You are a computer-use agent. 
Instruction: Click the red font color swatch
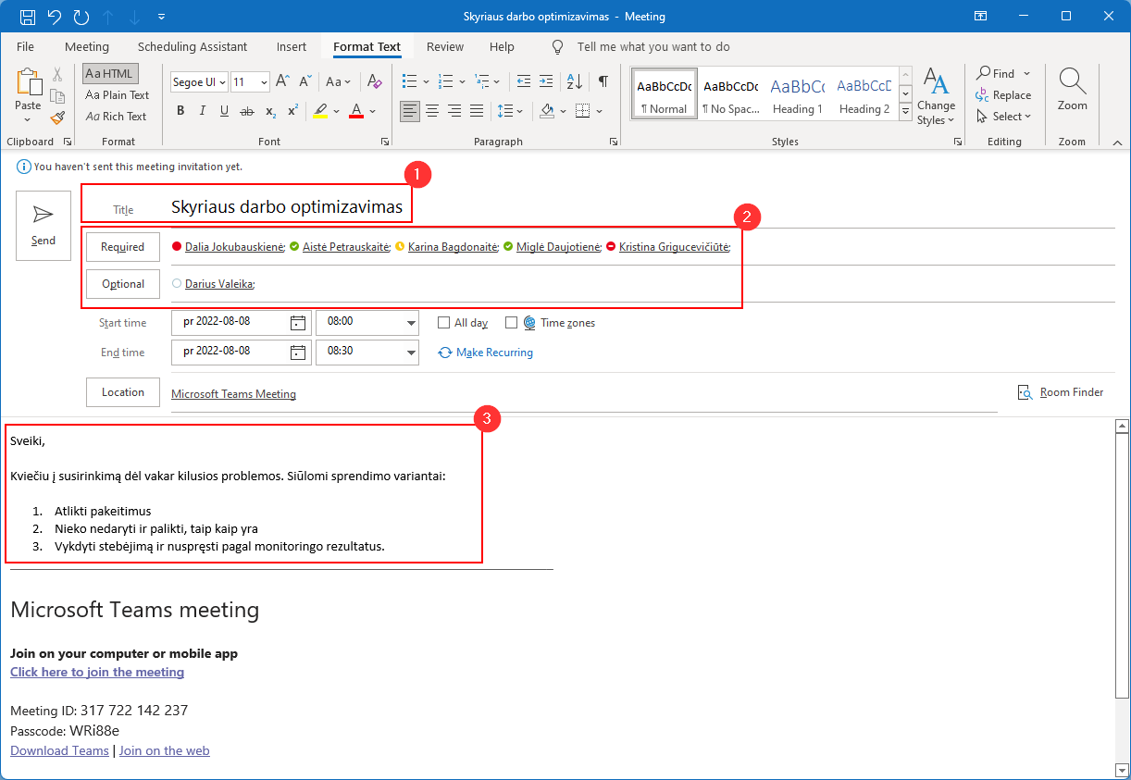point(357,111)
